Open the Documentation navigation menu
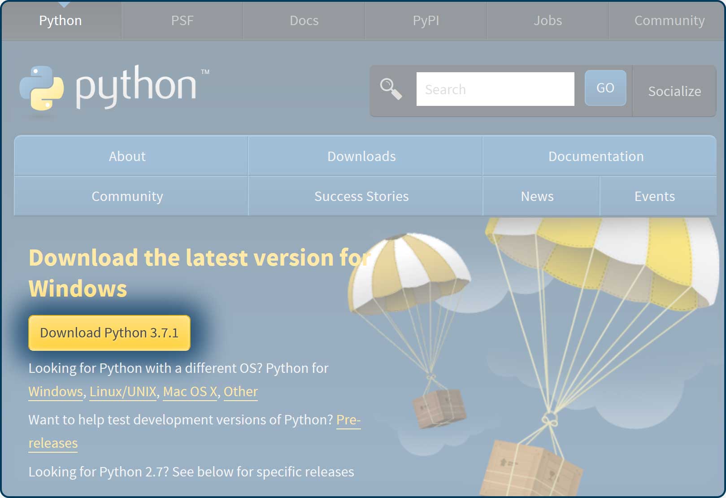The height and width of the screenshot is (498, 726). (596, 156)
